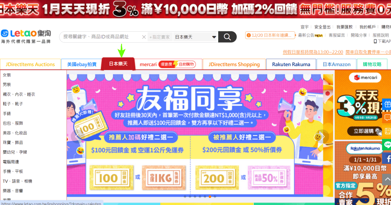
Task: Select the 電腦周邊 category
Action: pos(11,162)
